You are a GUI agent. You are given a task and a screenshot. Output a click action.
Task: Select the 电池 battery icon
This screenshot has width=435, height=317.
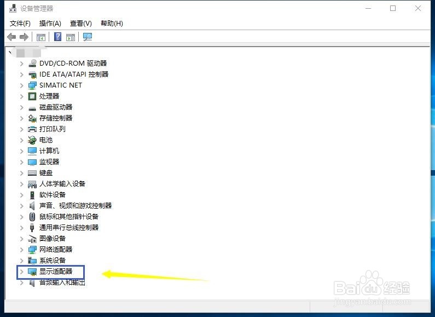tap(32, 140)
